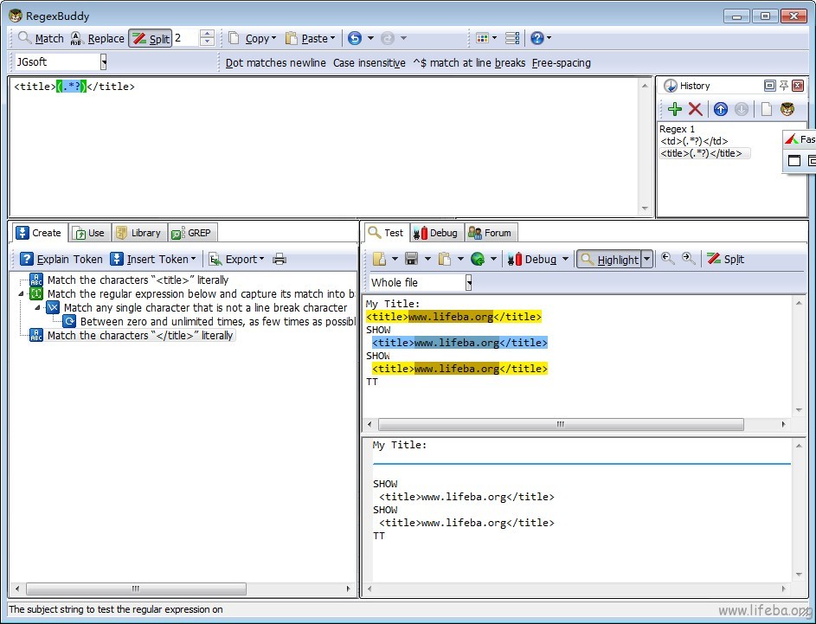Open the Whole file scope dropdown
This screenshot has height=624, width=816.
[x=468, y=283]
